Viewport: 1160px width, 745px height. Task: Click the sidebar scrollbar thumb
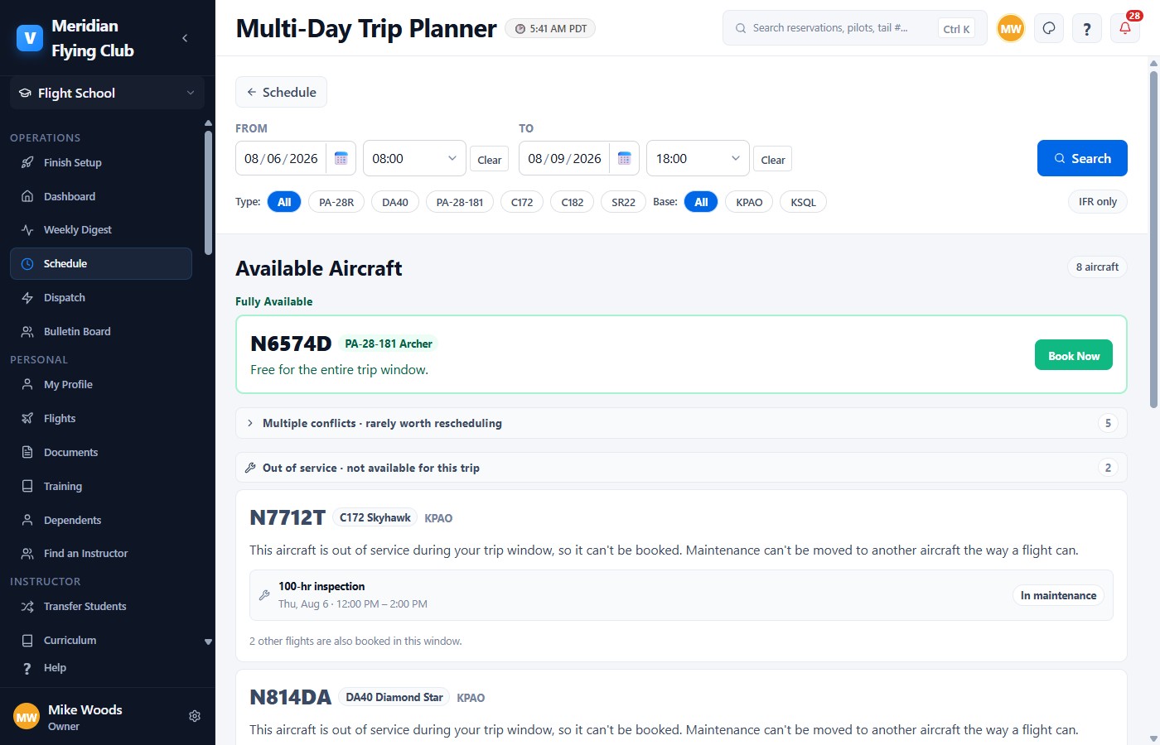pos(208,192)
